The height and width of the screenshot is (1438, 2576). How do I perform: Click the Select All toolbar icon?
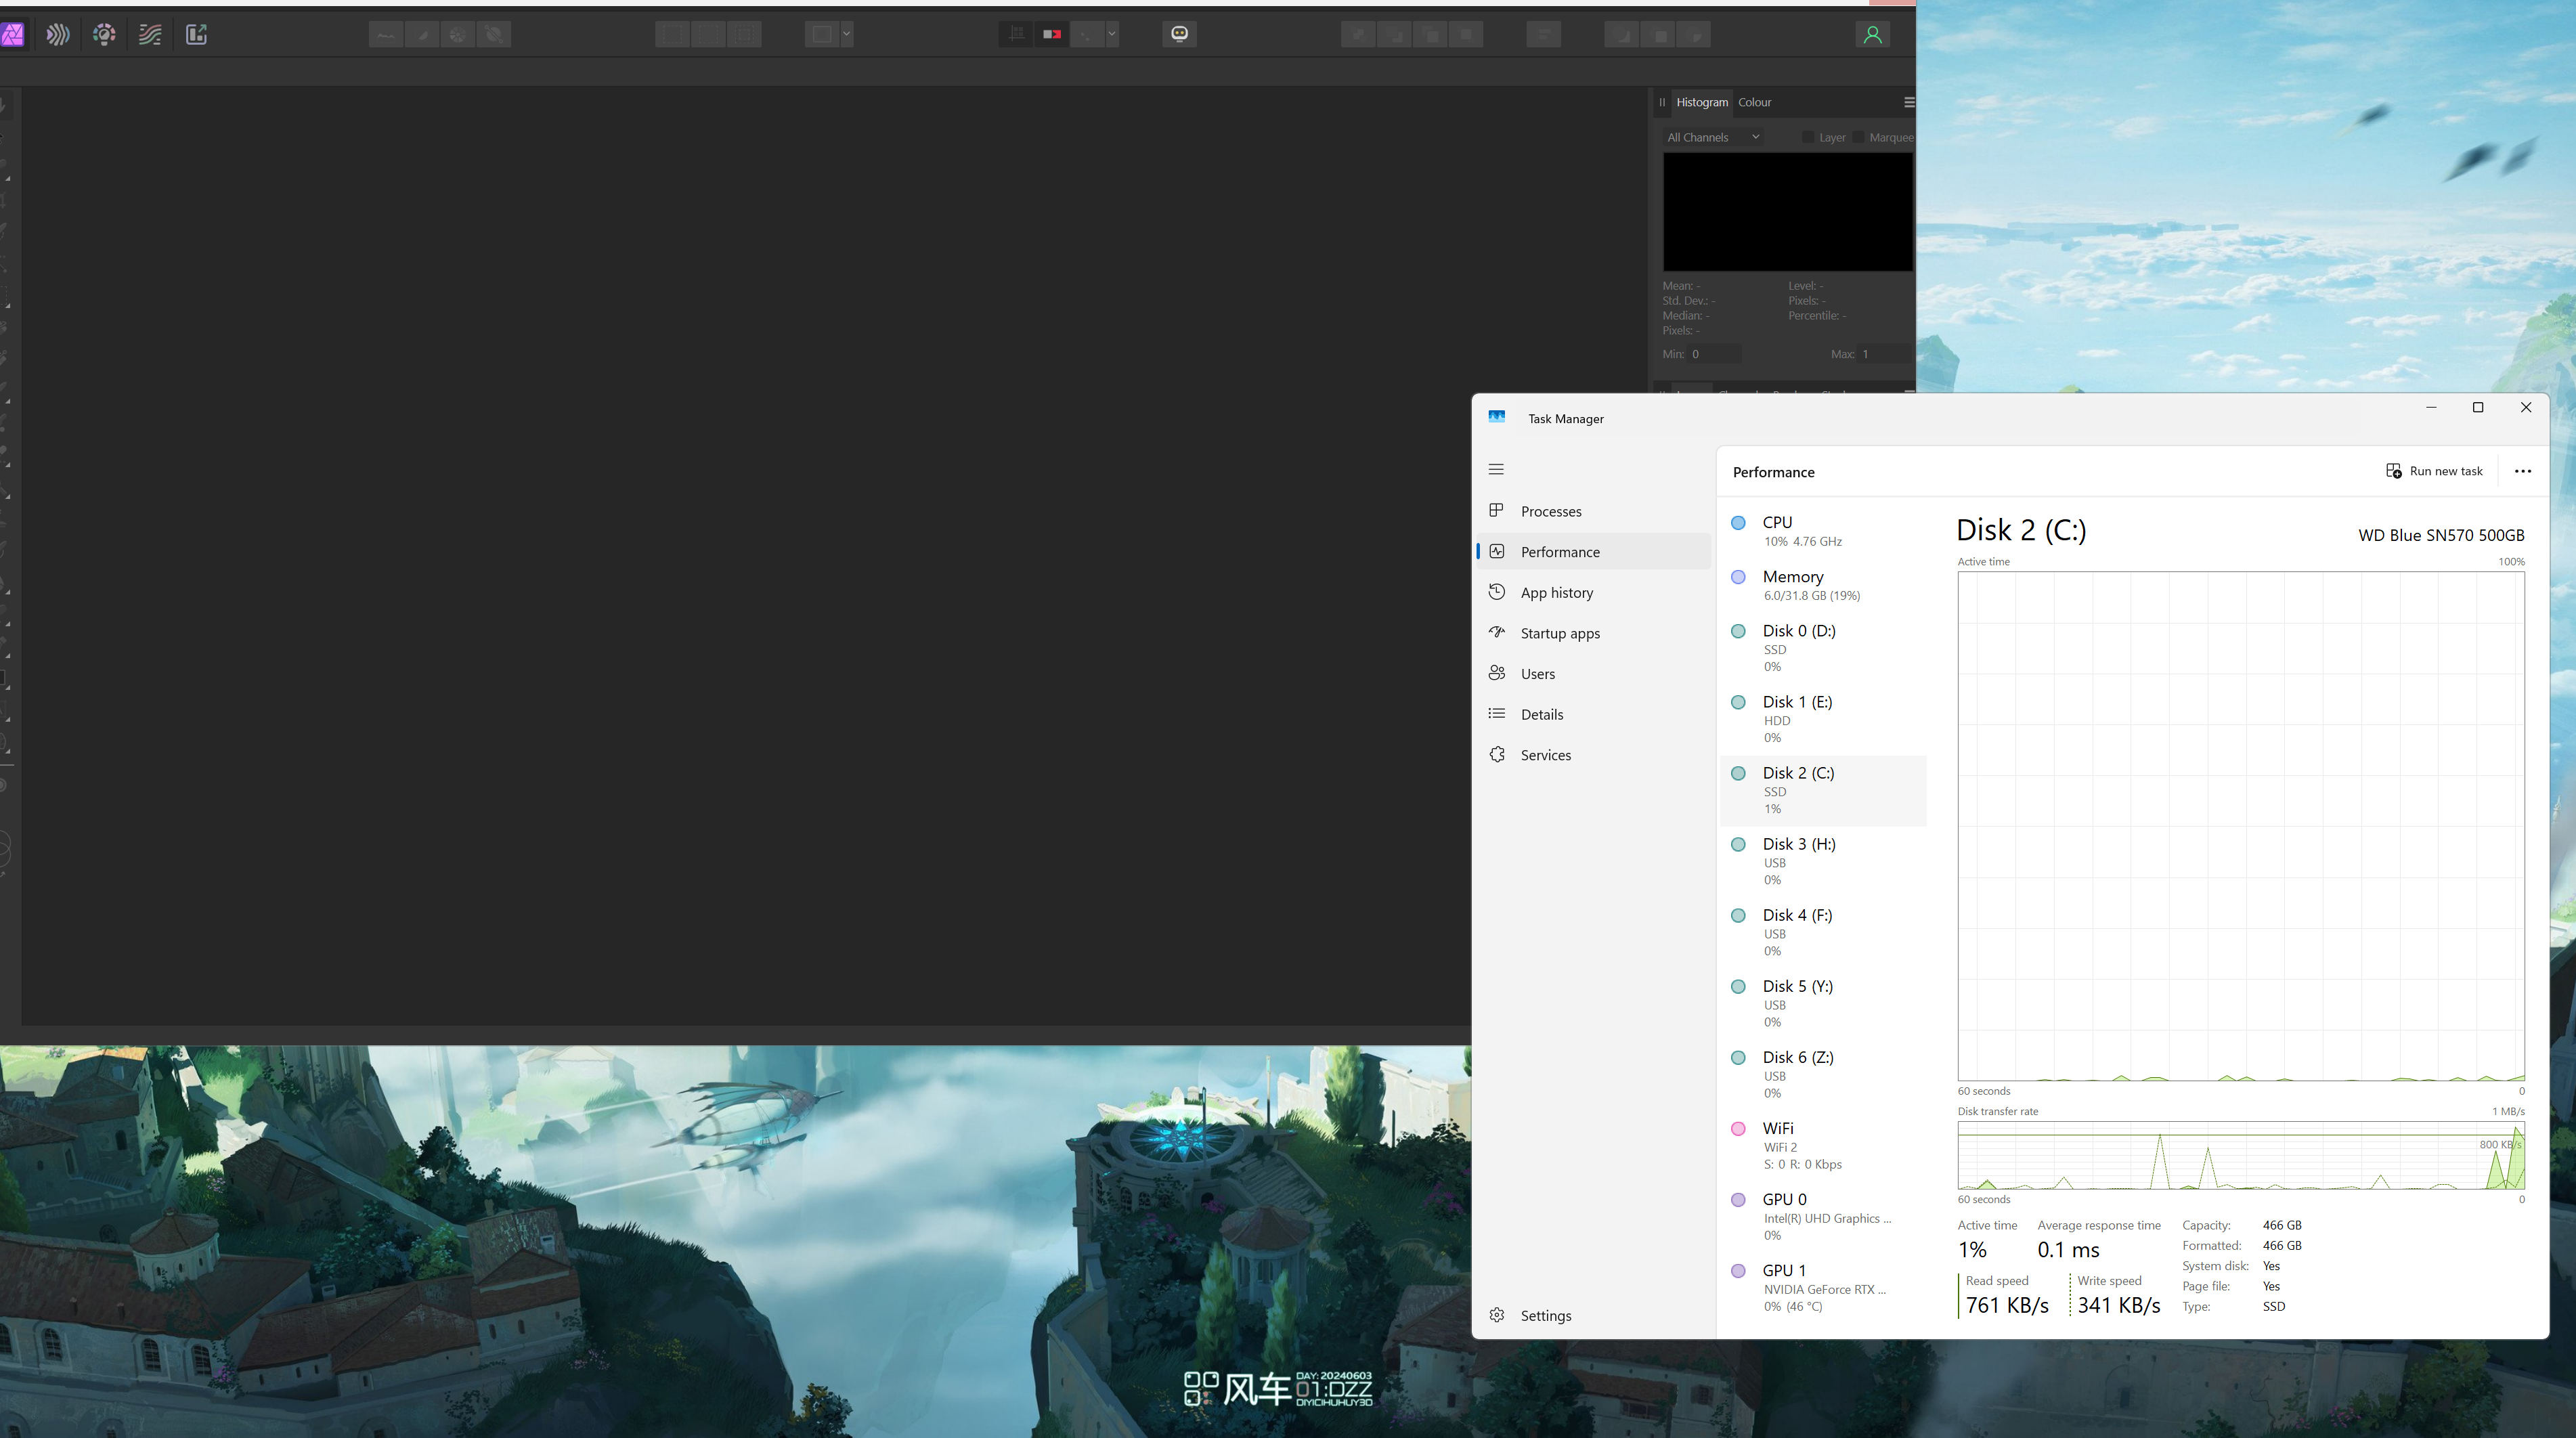pos(672,35)
